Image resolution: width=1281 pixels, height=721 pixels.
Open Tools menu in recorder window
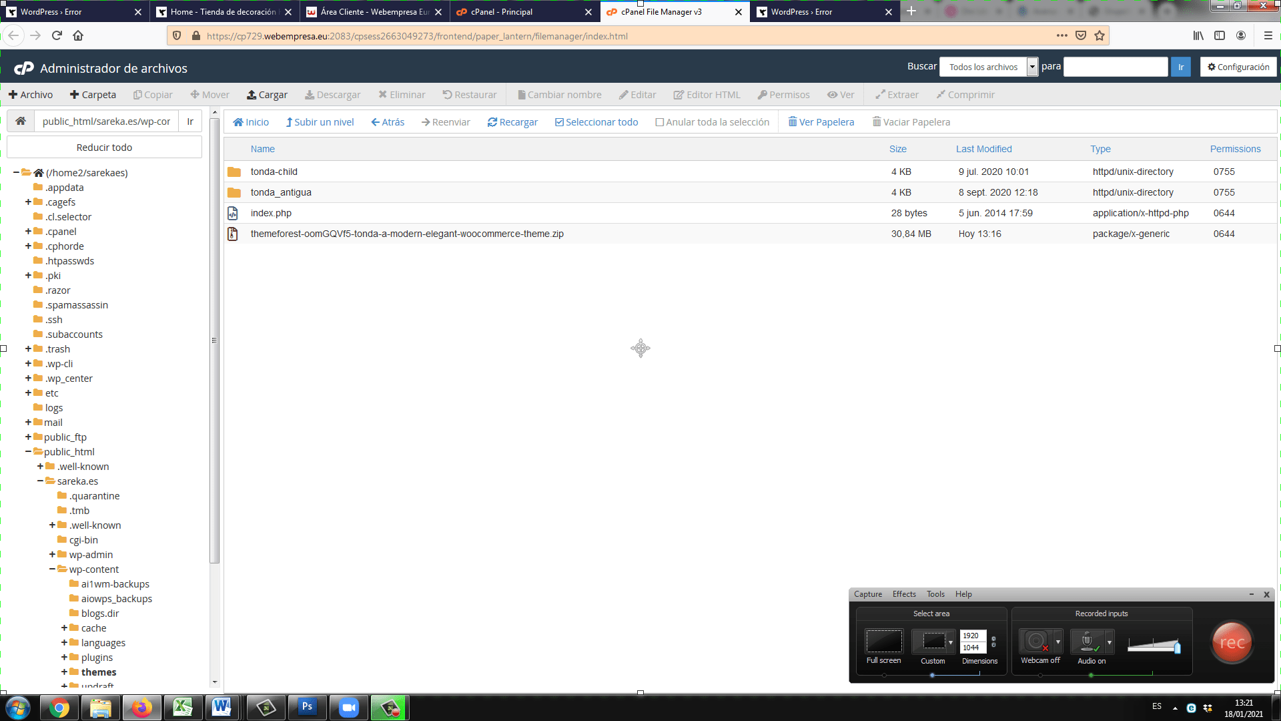[x=935, y=594]
